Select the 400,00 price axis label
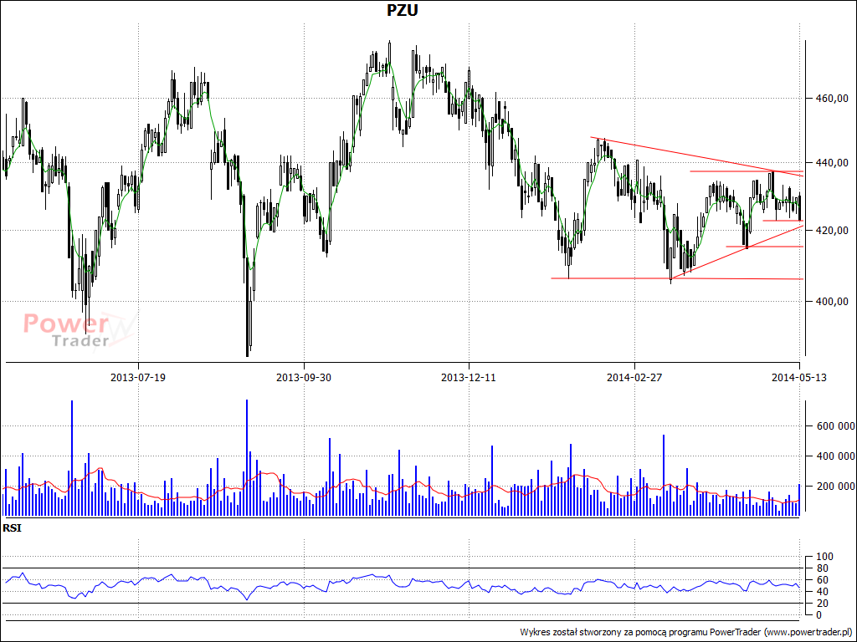Image resolution: width=857 pixels, height=642 pixels. point(830,301)
